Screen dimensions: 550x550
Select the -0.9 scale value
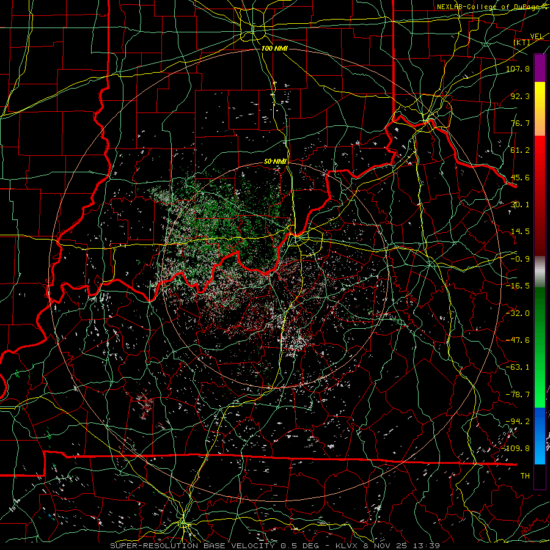[520, 259]
